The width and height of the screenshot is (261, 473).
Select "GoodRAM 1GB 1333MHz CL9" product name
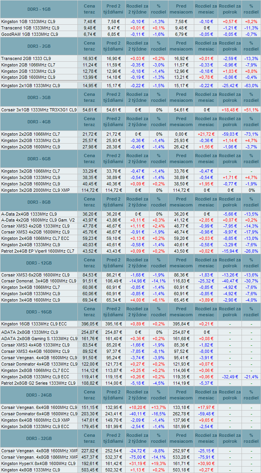tap(29, 34)
